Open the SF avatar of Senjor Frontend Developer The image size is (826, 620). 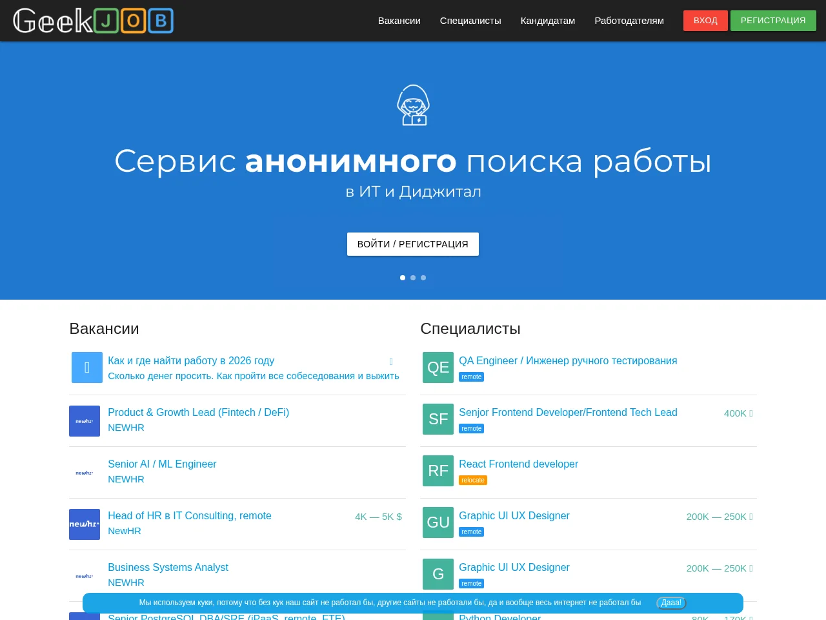[438, 419]
